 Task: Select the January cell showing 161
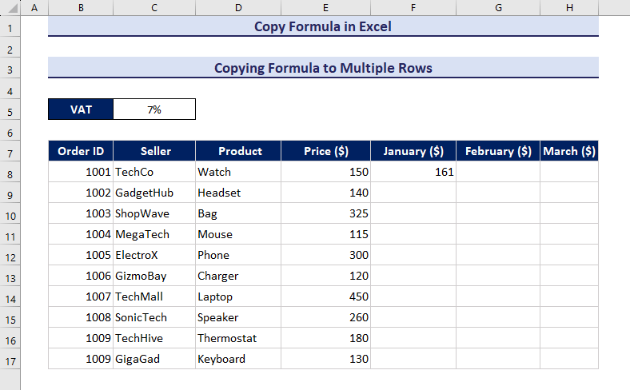(413, 172)
